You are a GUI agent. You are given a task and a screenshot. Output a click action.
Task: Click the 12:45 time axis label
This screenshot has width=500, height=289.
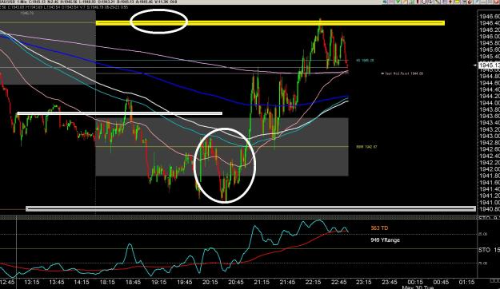click(7, 282)
